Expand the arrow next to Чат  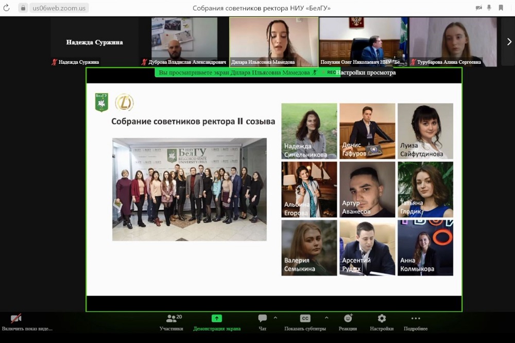tap(276, 318)
